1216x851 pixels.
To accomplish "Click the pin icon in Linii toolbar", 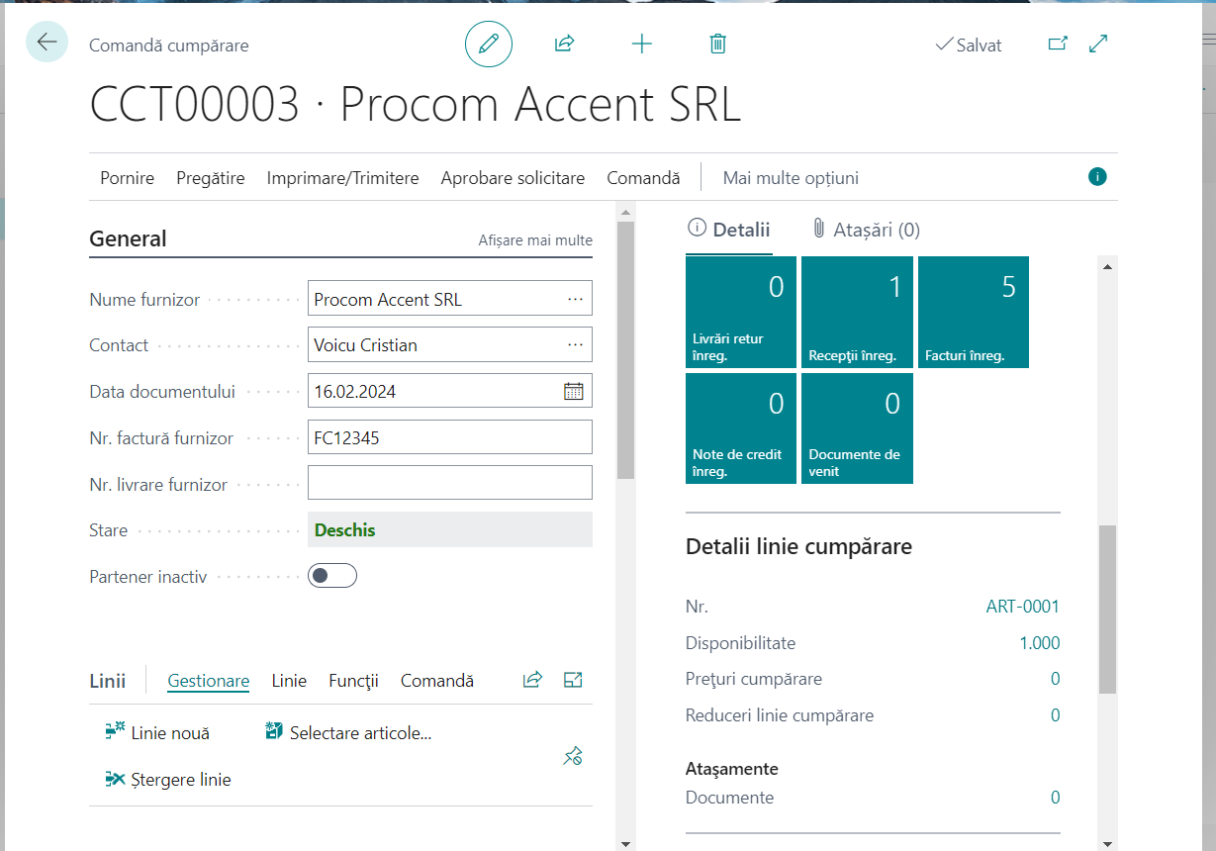I will pyautogui.click(x=573, y=757).
